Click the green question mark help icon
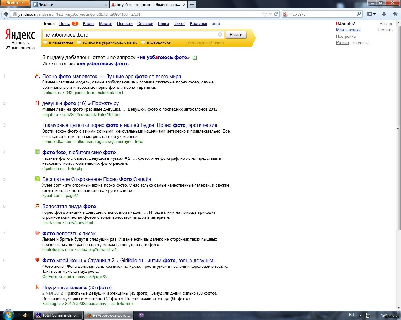401x320 pixels. pyautogui.click(x=195, y=57)
